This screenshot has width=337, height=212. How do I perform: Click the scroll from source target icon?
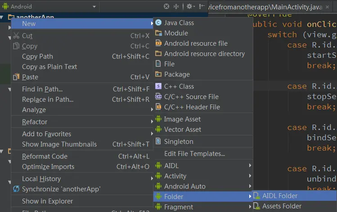pyautogui.click(x=166, y=7)
